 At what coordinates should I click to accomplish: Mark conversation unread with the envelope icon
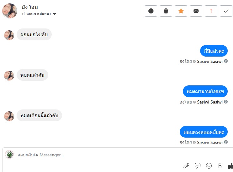pyautogui.click(x=196, y=11)
